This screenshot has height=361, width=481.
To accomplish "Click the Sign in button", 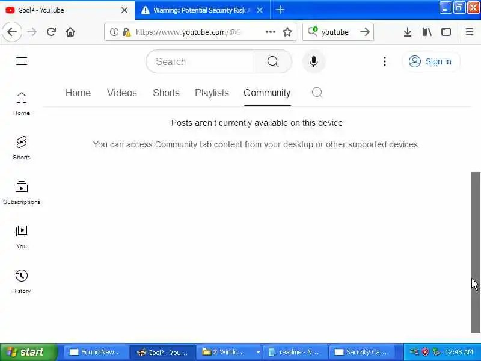I will tap(430, 61).
